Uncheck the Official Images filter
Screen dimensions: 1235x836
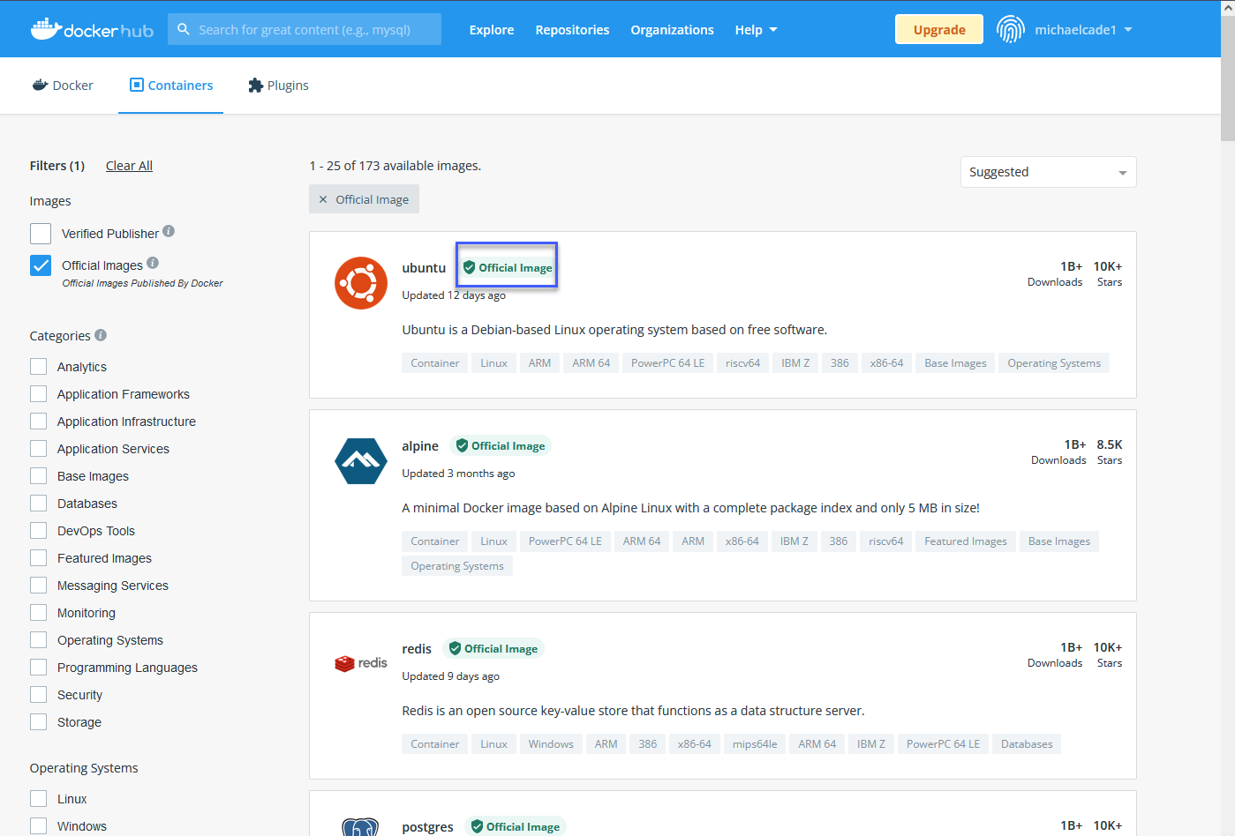click(x=40, y=265)
